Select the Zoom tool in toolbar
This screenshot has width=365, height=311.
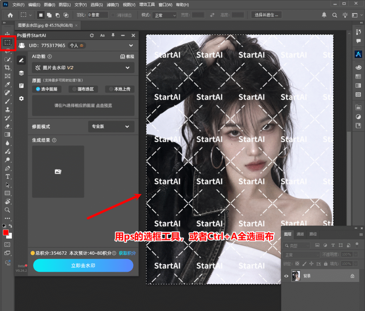coord(7,210)
